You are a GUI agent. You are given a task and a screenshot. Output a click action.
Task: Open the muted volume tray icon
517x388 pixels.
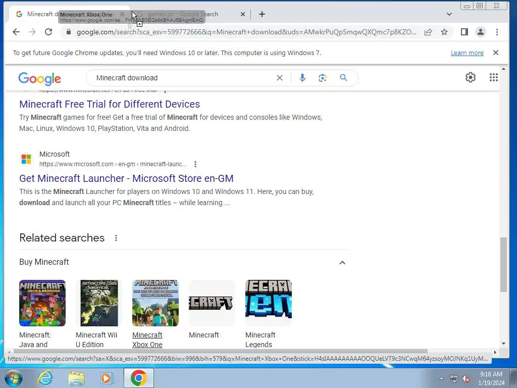pyautogui.click(x=466, y=378)
